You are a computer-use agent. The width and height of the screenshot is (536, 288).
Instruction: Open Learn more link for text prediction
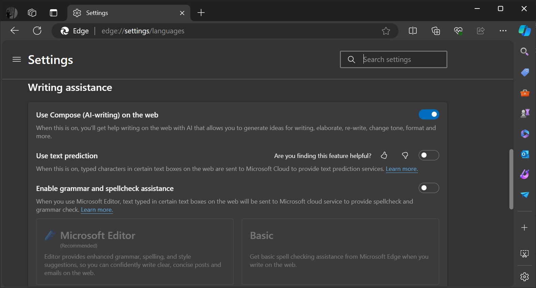pos(402,169)
